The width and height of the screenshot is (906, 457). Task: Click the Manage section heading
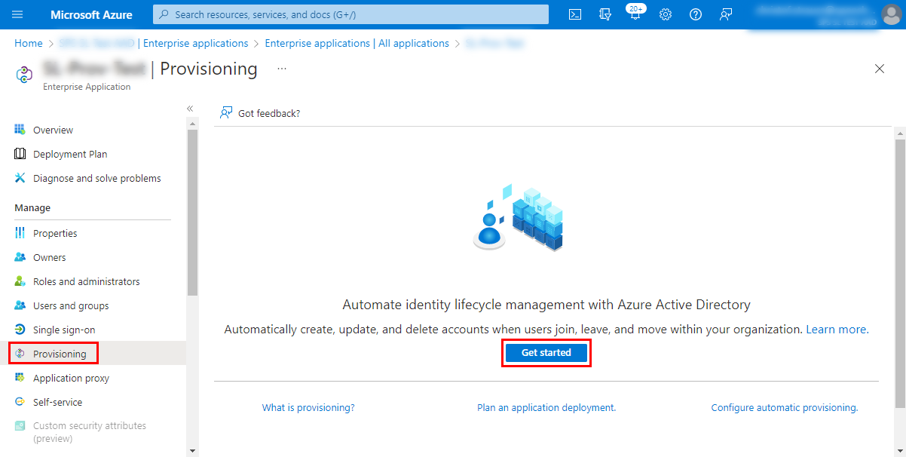[x=32, y=207]
